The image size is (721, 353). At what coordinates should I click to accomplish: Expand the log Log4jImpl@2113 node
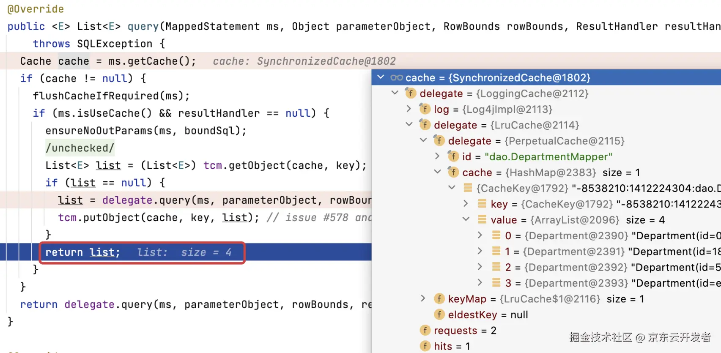point(409,109)
